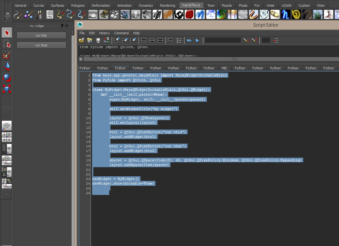
Task: Toggle to show both history and input panes
Action: (x=160, y=40)
